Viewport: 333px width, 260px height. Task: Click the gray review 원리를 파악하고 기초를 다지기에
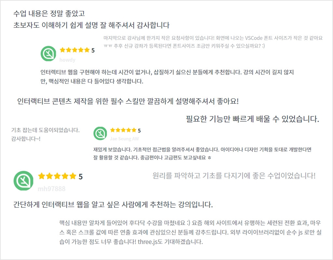[x=234, y=176]
